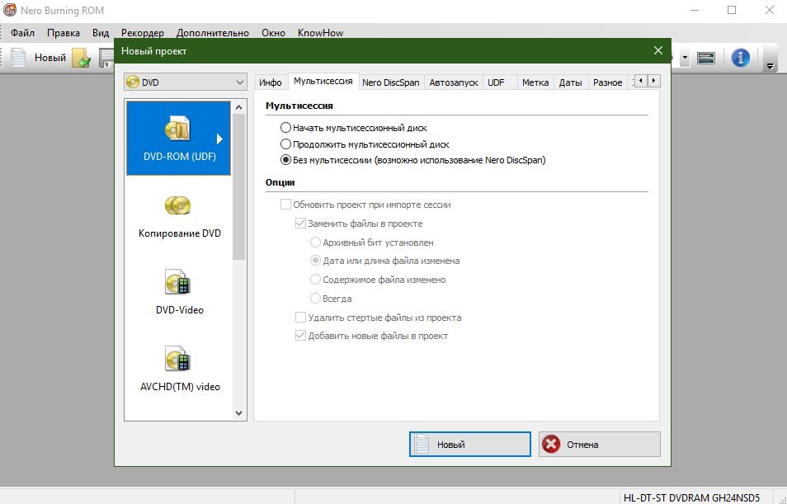Open the Даты tab

coord(571,82)
